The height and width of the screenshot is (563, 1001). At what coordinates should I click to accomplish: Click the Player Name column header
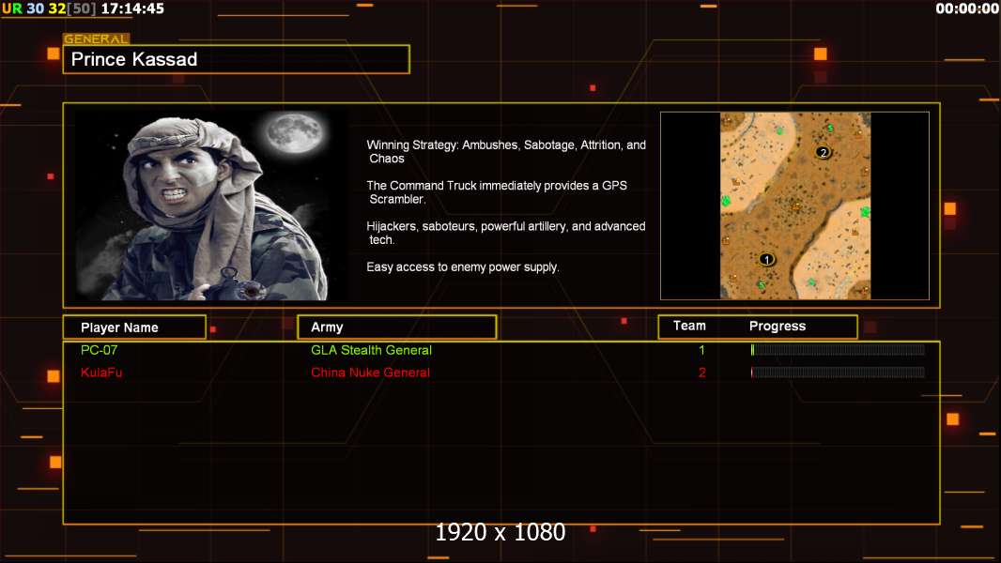point(134,327)
